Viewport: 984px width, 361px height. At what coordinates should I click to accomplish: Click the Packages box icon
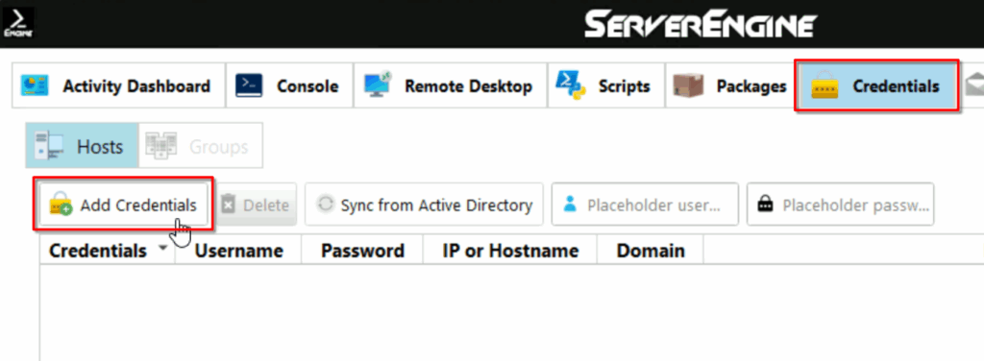[x=688, y=85]
